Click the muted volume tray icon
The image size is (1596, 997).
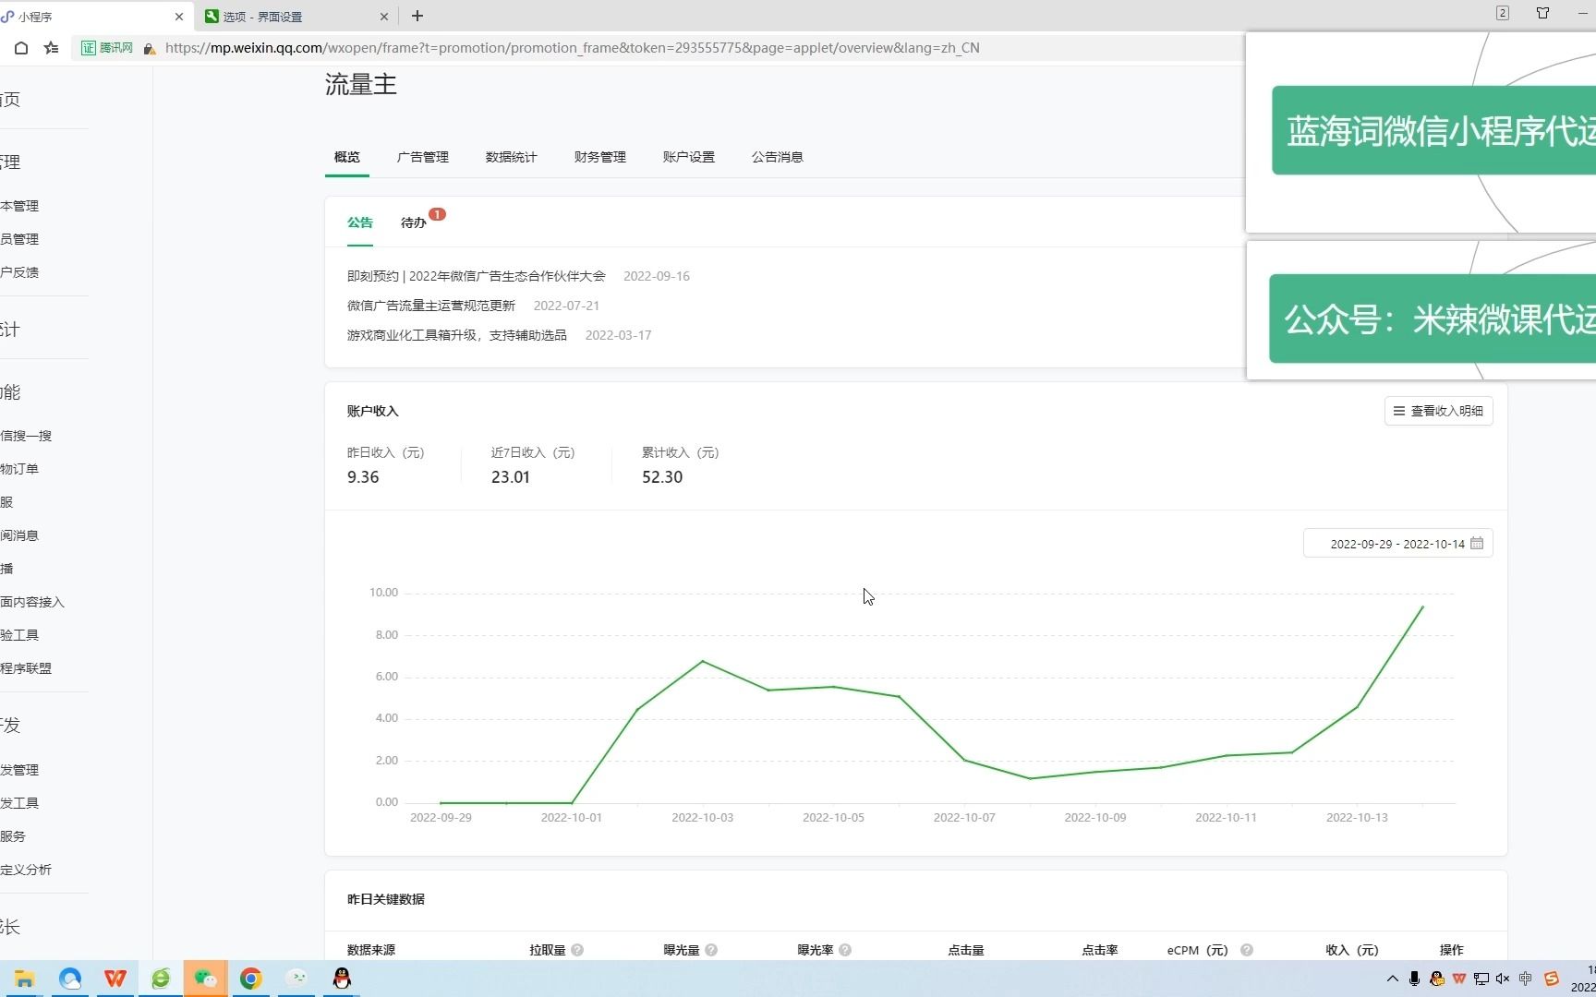point(1504,979)
